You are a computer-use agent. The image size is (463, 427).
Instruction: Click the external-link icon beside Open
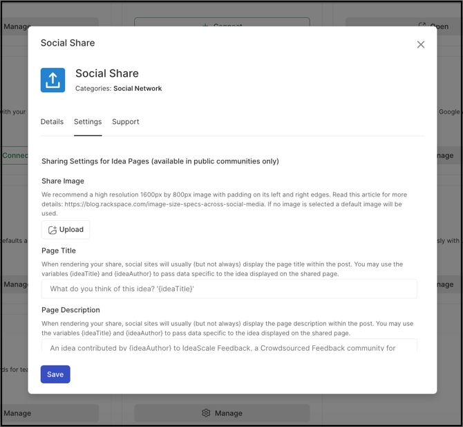pos(422,26)
